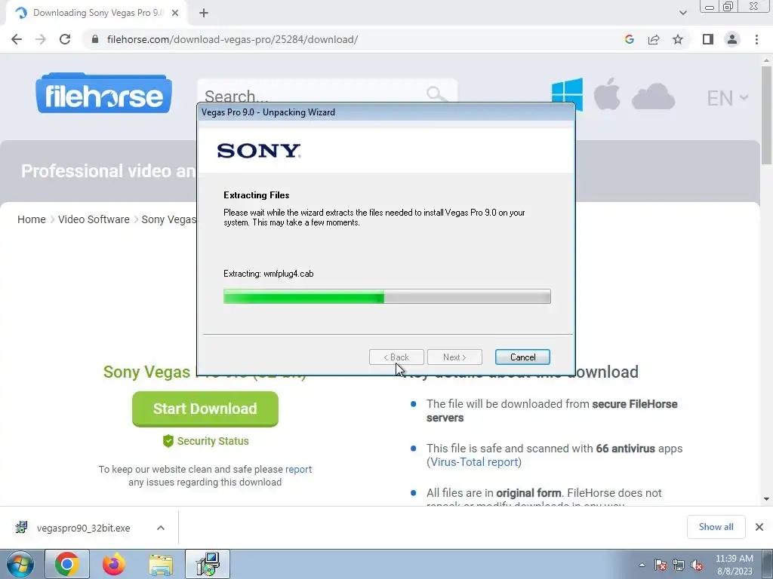773x579 pixels.
Task: Click the browser forward arrow
Action: (x=41, y=39)
